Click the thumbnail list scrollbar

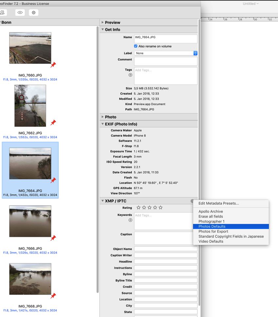coord(98,160)
